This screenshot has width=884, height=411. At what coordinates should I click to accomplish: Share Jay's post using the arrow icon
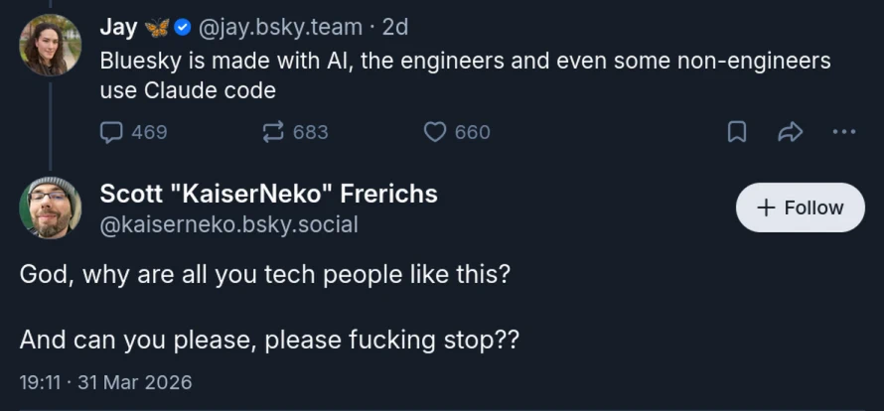pos(790,132)
